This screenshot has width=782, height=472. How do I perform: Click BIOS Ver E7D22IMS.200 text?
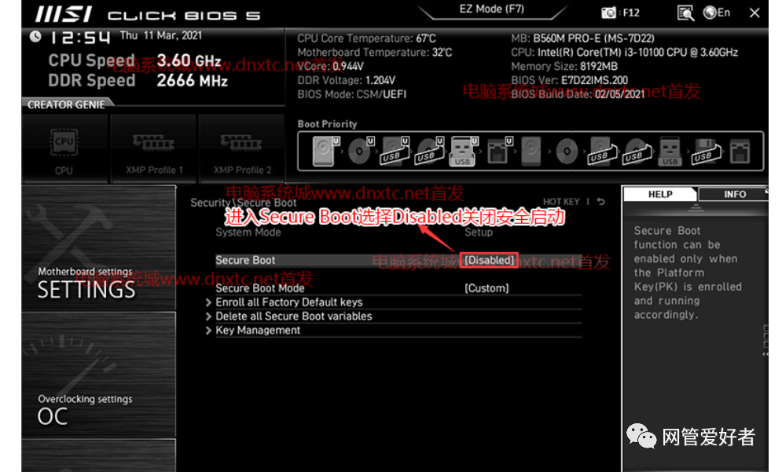[569, 80]
